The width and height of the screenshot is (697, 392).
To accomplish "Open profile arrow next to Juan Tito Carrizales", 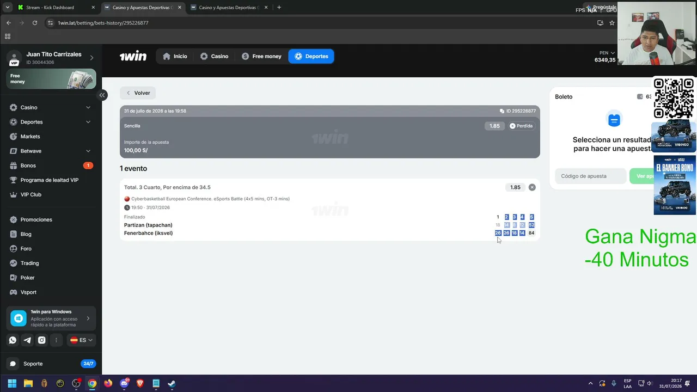I will pos(91,58).
